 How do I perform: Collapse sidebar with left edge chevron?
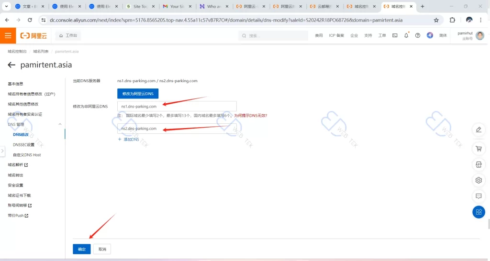click(2, 151)
